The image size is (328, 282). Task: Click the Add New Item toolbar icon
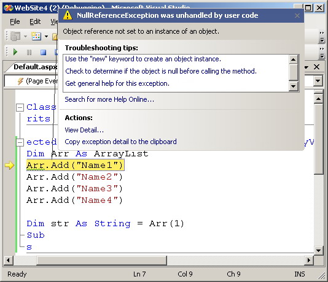click(36, 36)
